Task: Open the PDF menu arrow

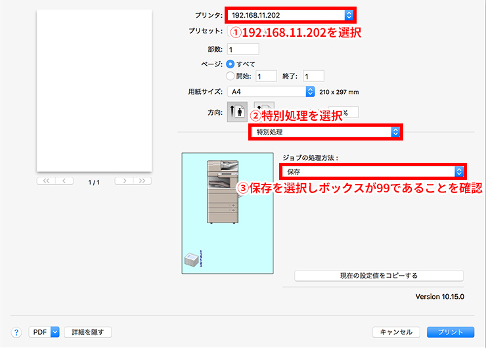Action: (55, 332)
